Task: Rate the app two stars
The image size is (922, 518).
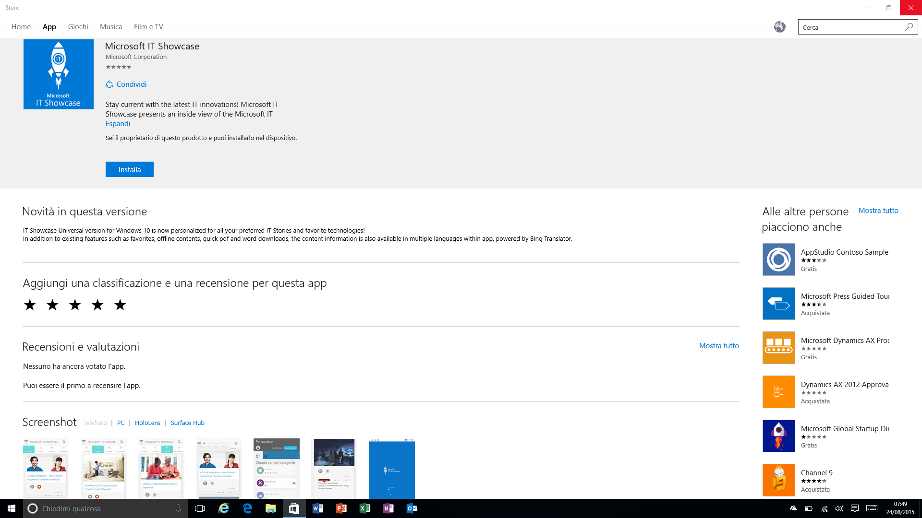Action: pos(52,305)
